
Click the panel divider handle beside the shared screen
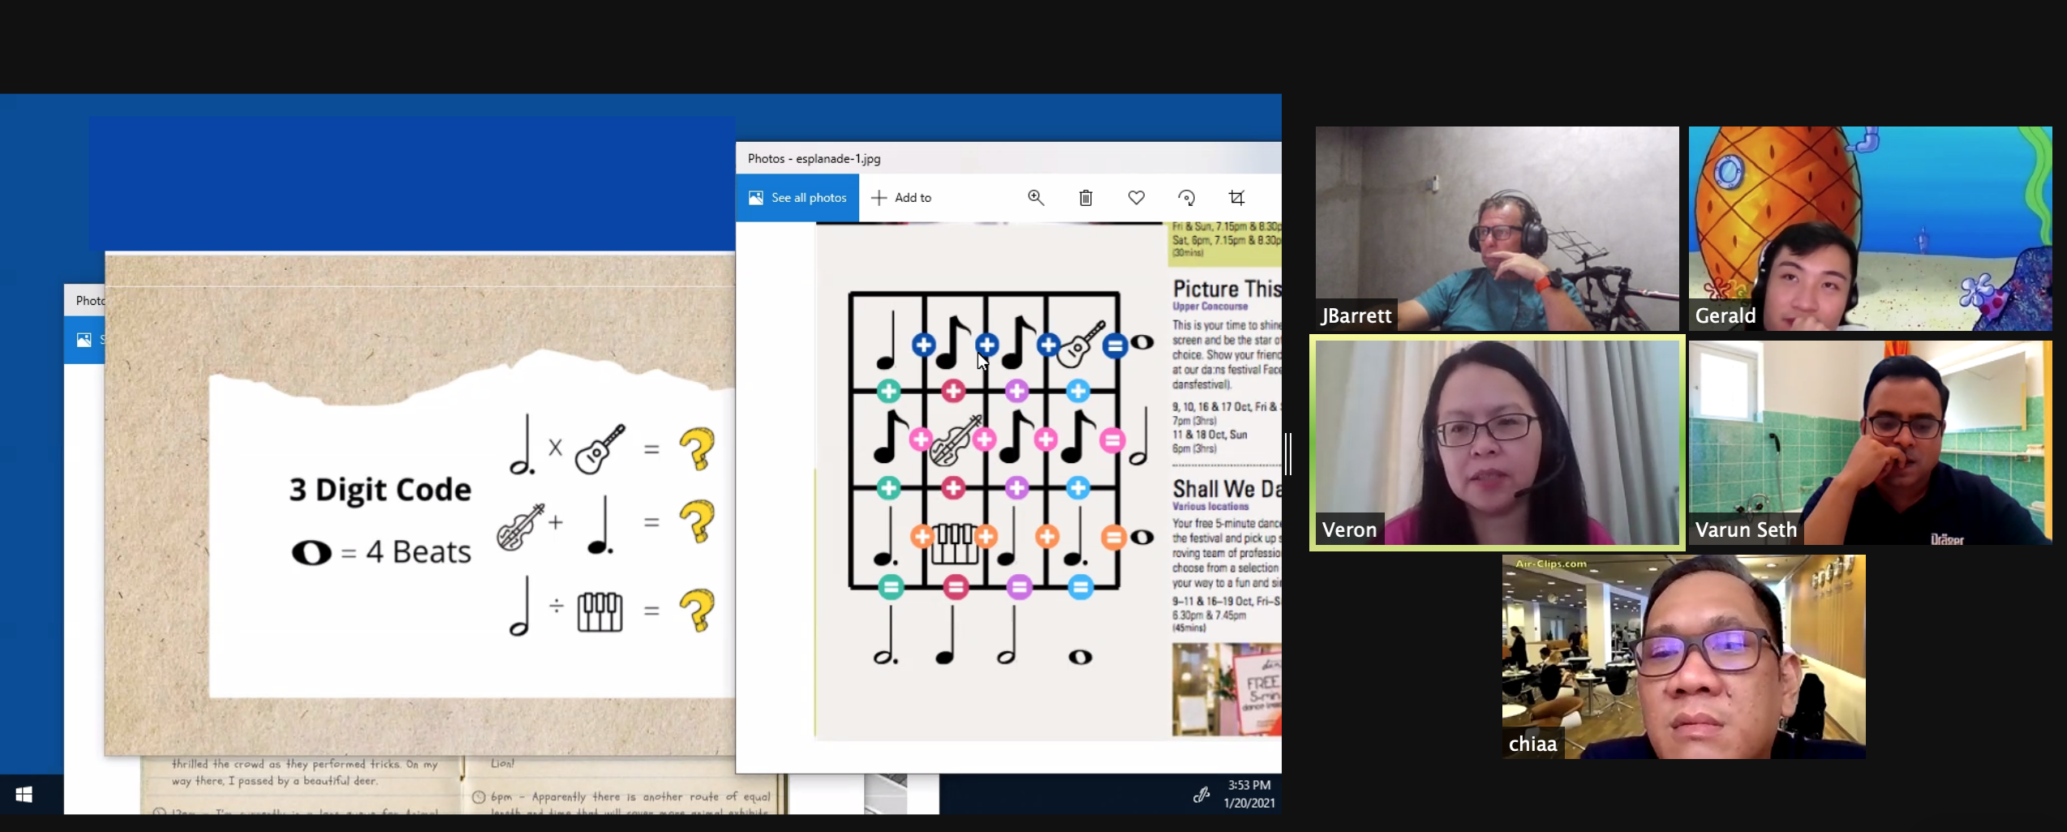1288,454
